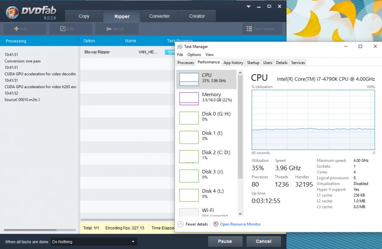Maximize the Task Manager window
Viewport: 382px width, 249px height.
[360, 47]
